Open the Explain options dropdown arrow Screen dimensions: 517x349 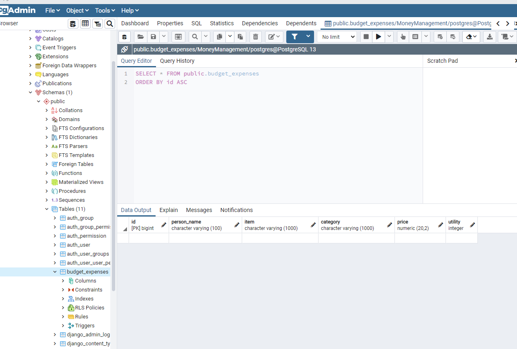pyautogui.click(x=426, y=37)
